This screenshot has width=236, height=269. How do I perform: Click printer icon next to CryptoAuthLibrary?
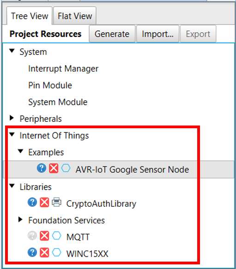click(x=56, y=202)
